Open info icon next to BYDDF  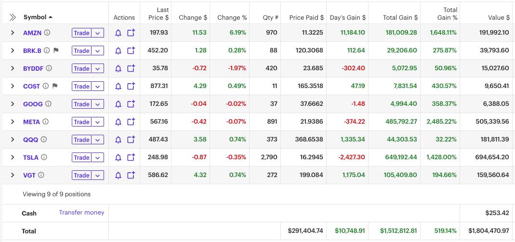(49, 68)
